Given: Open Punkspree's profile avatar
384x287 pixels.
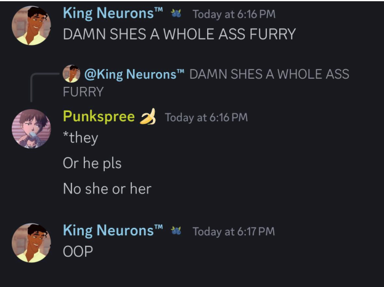Looking at the screenshot, I should tap(31, 129).
